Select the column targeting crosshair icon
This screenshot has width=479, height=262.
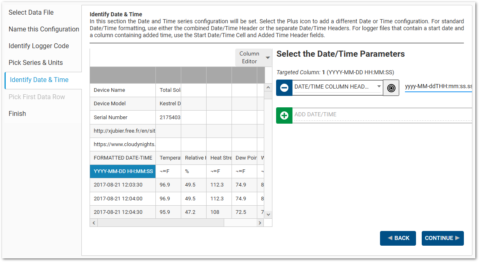click(391, 88)
